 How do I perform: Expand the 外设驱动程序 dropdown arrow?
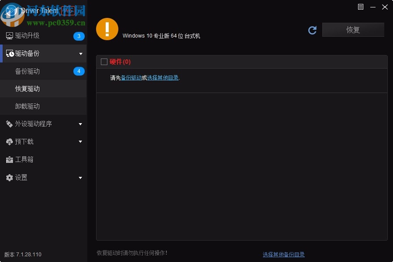point(80,124)
